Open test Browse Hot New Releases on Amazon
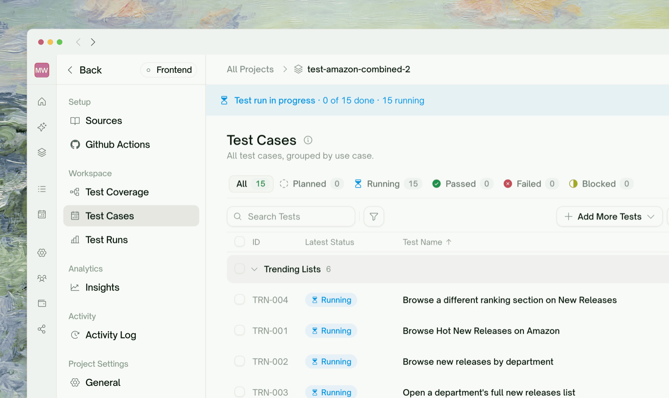The height and width of the screenshot is (398, 669). [481, 331]
